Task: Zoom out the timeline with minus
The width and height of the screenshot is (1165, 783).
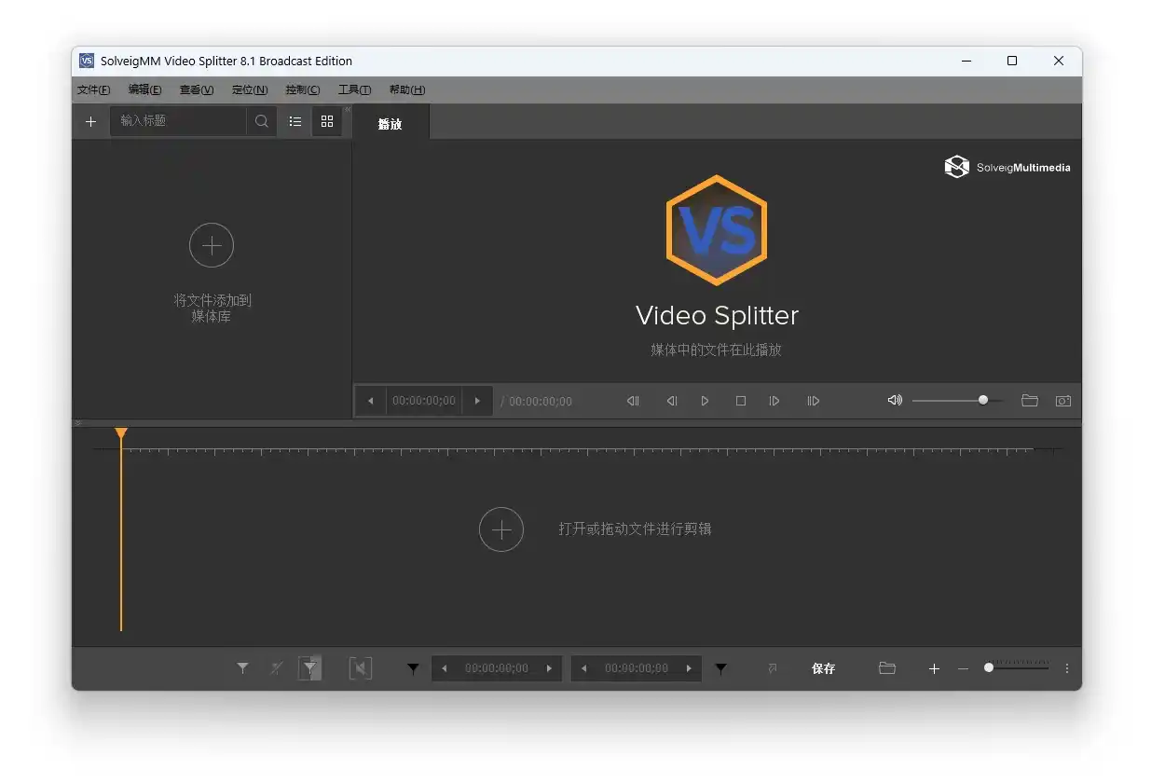Action: pyautogui.click(x=963, y=668)
